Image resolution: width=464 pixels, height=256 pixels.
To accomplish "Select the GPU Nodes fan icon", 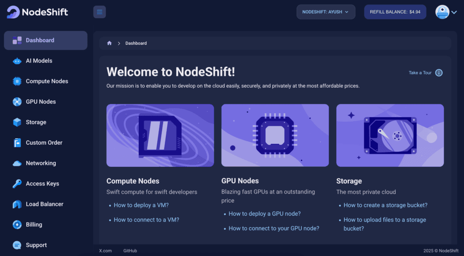I will coord(17,102).
